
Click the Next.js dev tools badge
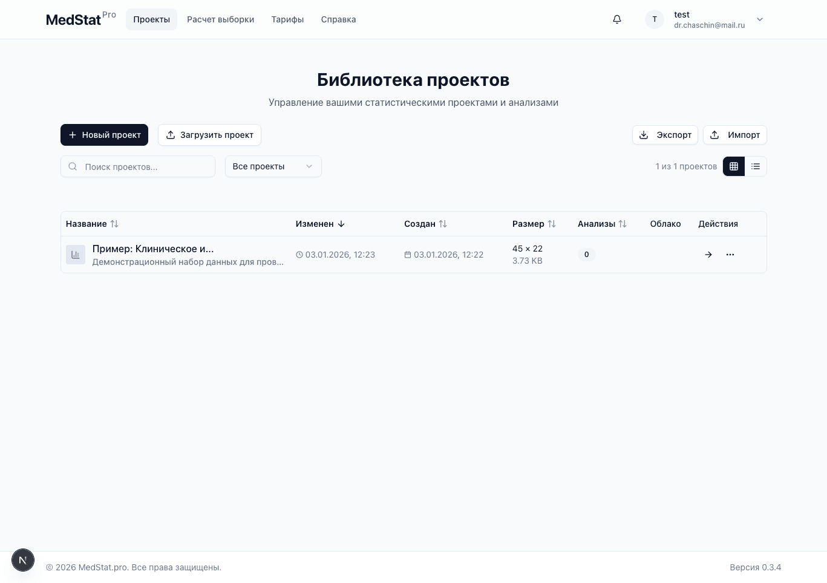pyautogui.click(x=23, y=560)
